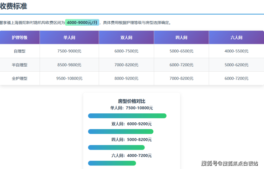The width and height of the screenshot is (264, 169).
Task: Click the 双人间 6000-9200元 gradient bar
Action: tap(121, 132)
